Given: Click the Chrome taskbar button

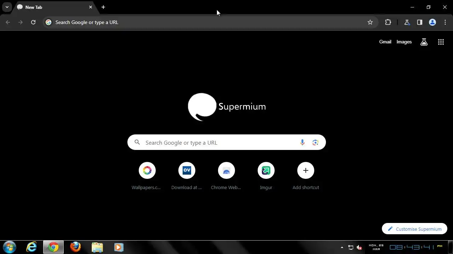Looking at the screenshot, I should 53,247.
